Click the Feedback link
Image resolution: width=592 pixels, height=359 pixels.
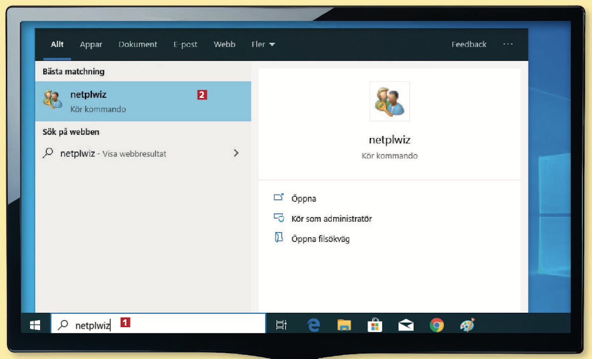click(x=469, y=44)
